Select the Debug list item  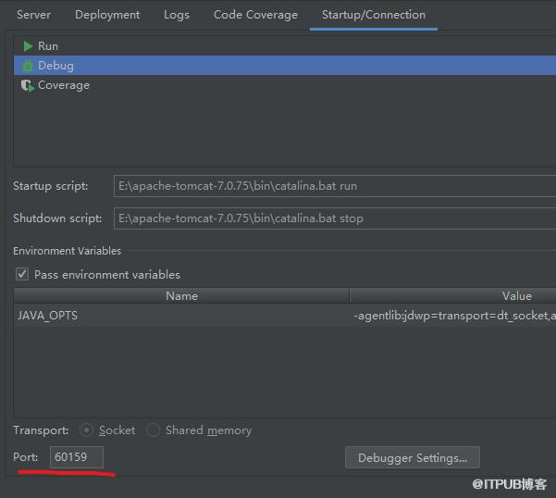285,66
